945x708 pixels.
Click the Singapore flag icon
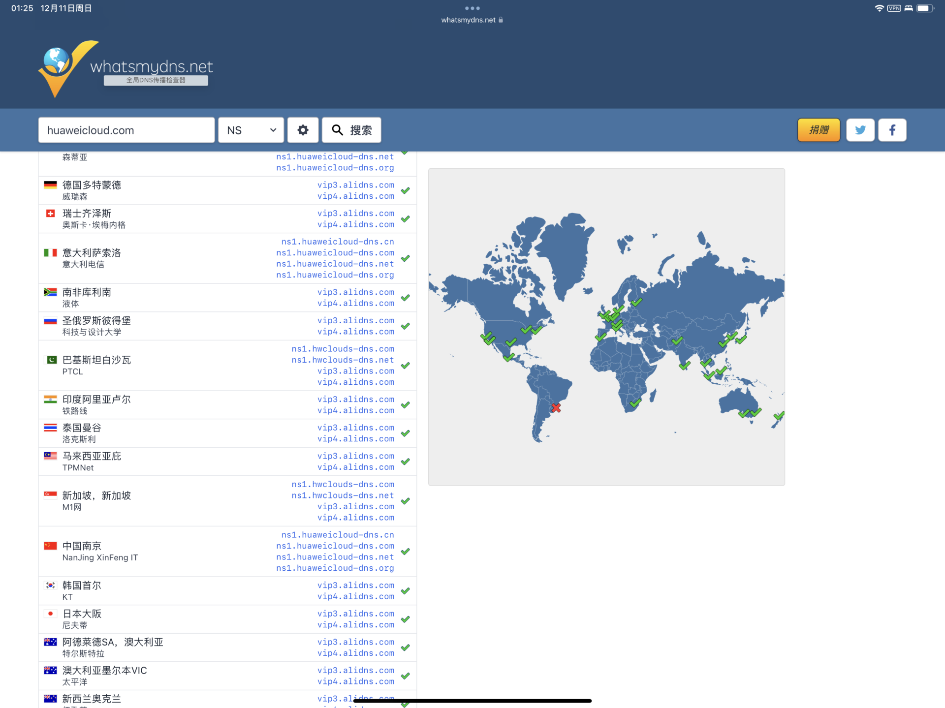[x=50, y=495]
